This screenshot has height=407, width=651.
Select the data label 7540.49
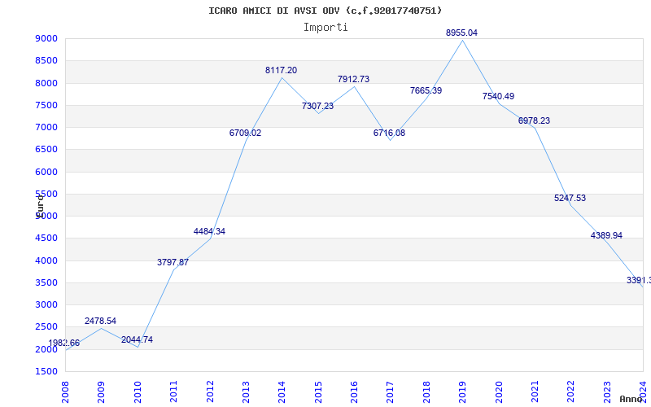click(498, 96)
